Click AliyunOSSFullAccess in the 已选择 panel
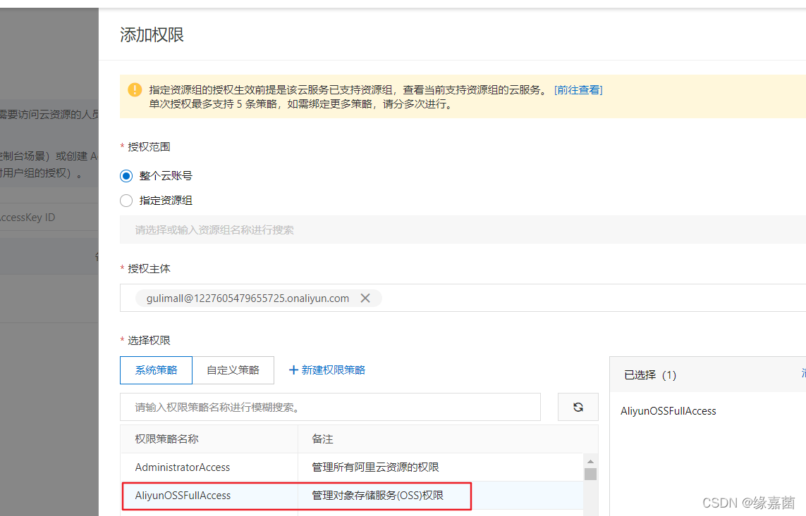806x516 pixels. (668, 411)
